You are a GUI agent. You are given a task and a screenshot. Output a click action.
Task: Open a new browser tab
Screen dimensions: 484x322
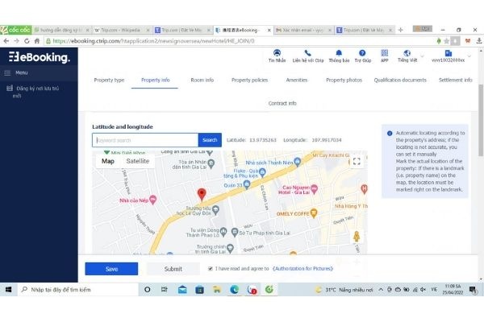pos(401,30)
